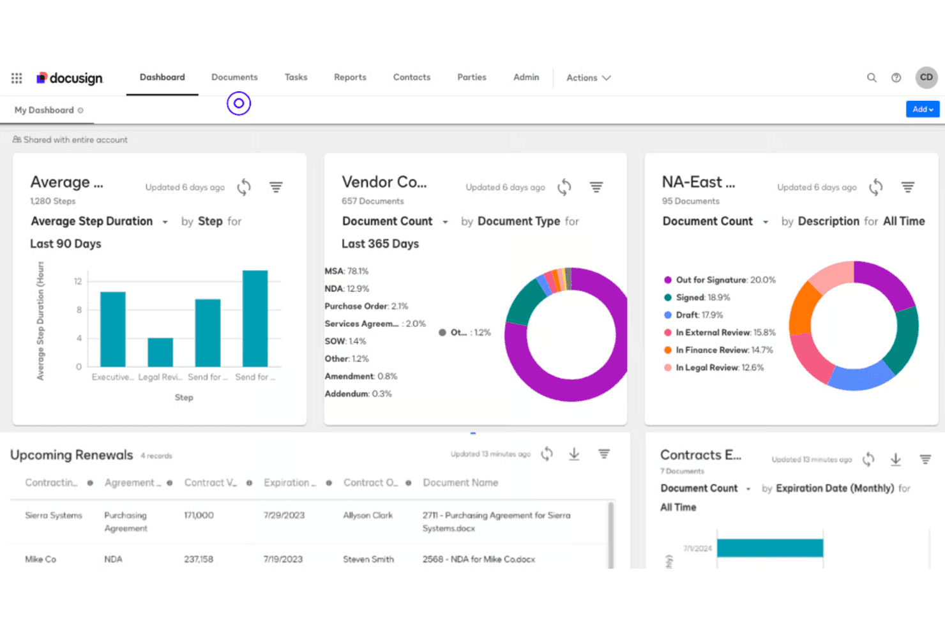
Task: Toggle 'In Finance Review' orange legend swatch
Action: [668, 350]
